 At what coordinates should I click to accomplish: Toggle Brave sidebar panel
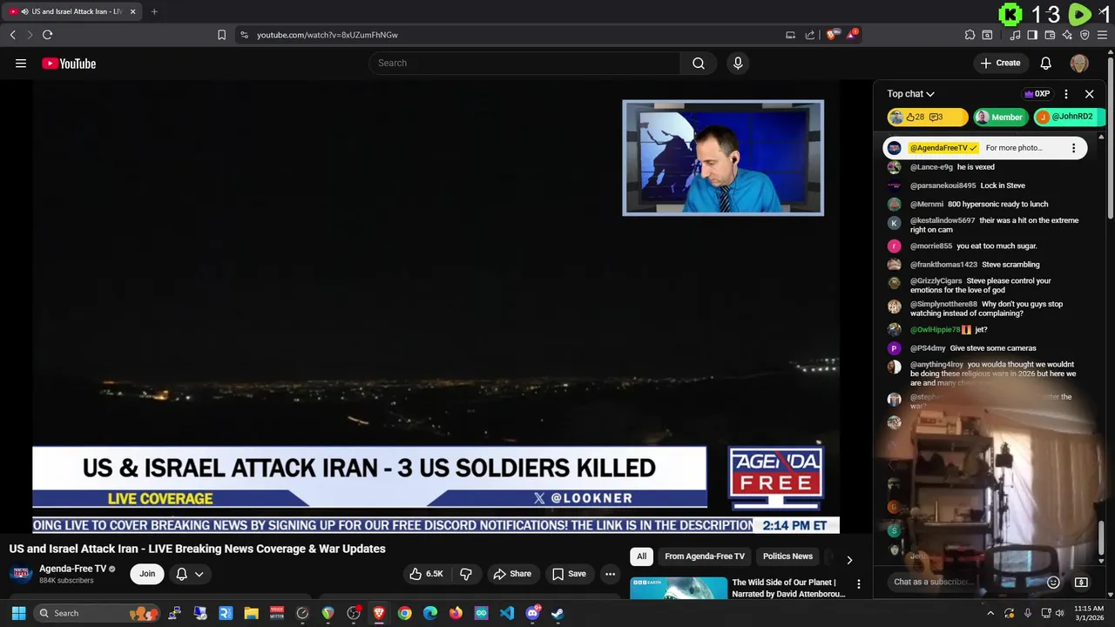(x=1032, y=35)
